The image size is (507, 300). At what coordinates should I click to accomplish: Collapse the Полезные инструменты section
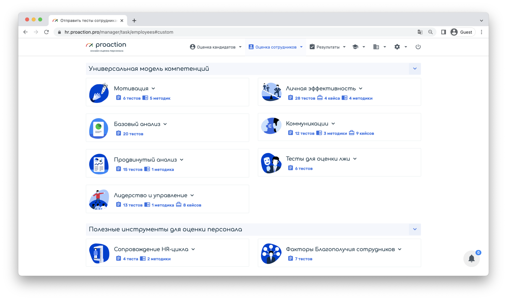point(415,229)
